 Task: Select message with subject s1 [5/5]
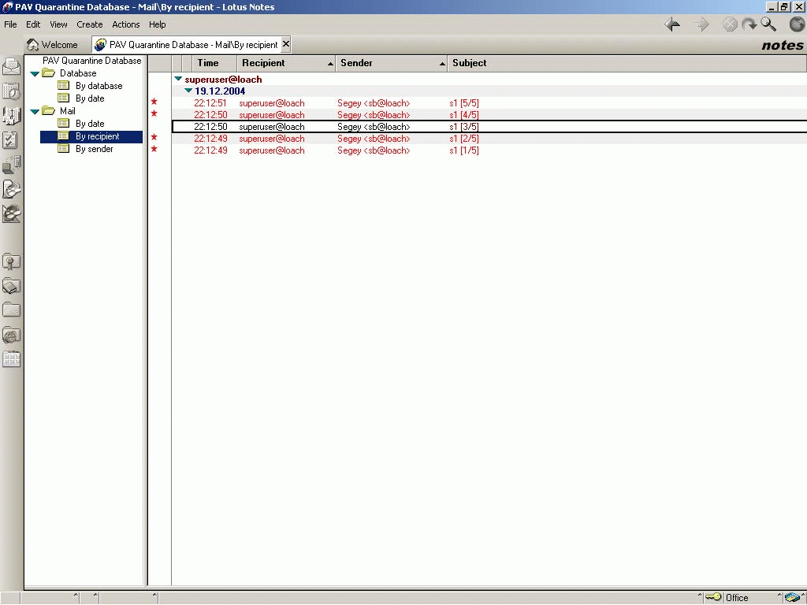pyautogui.click(x=489, y=103)
